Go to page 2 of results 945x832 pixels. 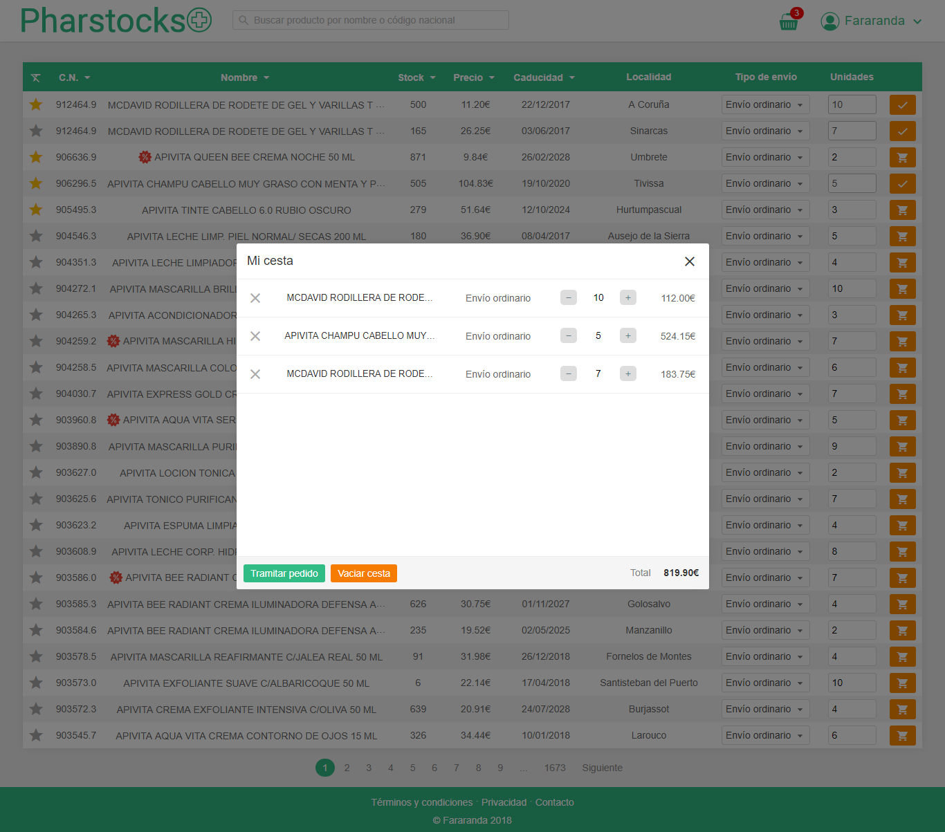click(x=347, y=768)
